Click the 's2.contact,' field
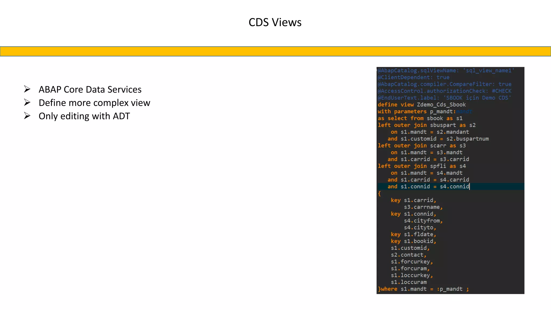 tap(409, 255)
